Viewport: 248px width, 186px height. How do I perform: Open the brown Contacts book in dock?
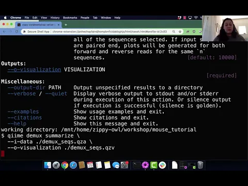point(82,165)
